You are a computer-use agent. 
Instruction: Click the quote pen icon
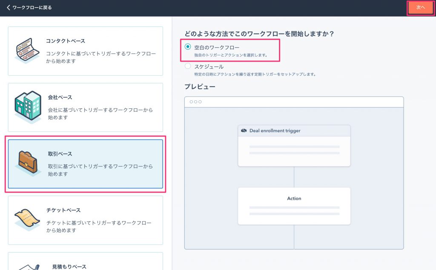[x=29, y=267]
